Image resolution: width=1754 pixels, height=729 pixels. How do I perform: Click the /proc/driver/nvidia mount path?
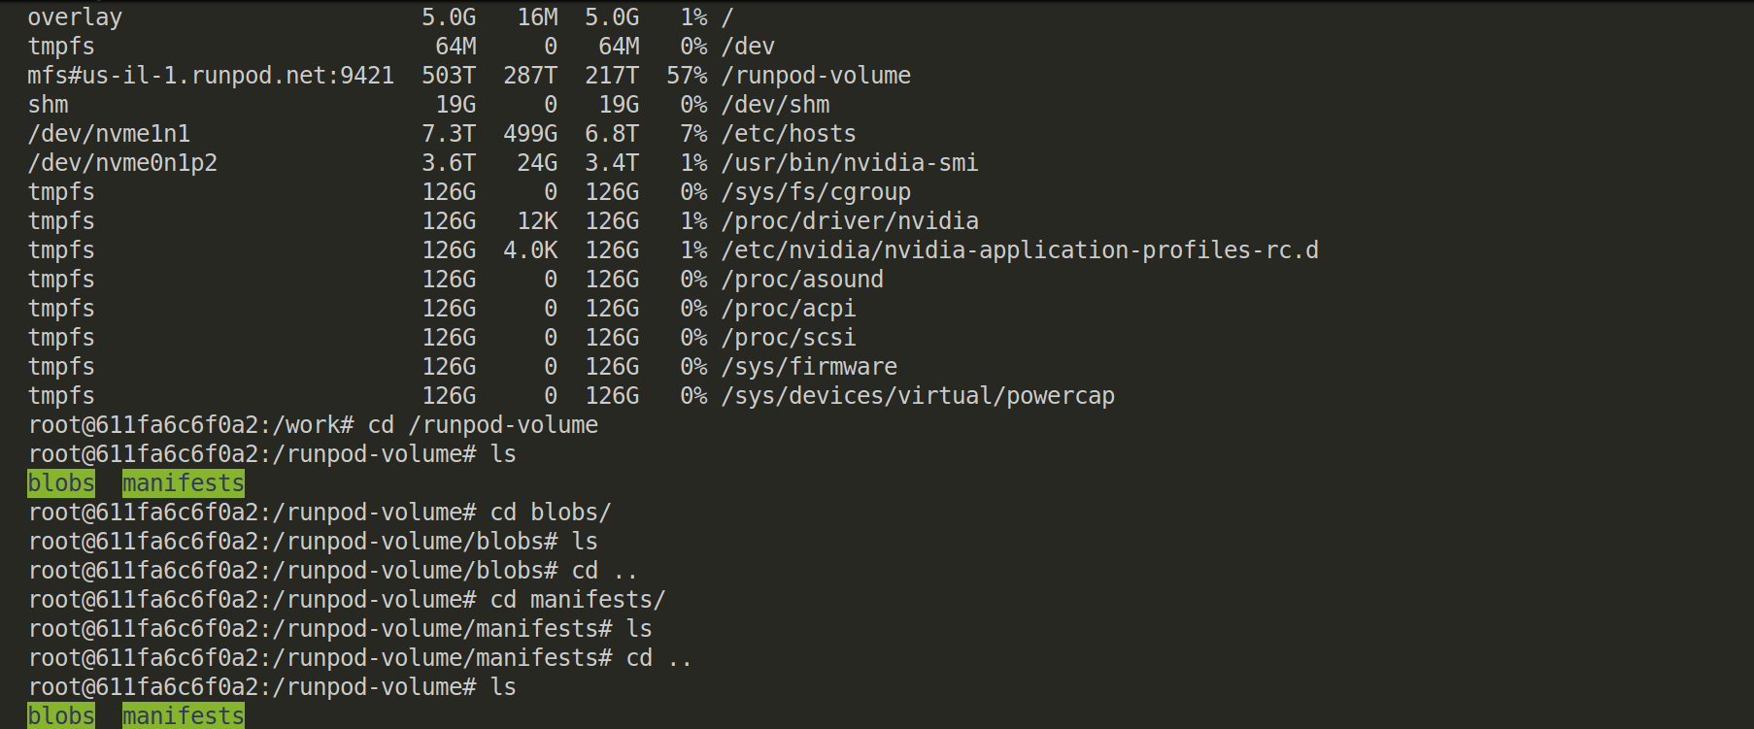[x=850, y=221]
